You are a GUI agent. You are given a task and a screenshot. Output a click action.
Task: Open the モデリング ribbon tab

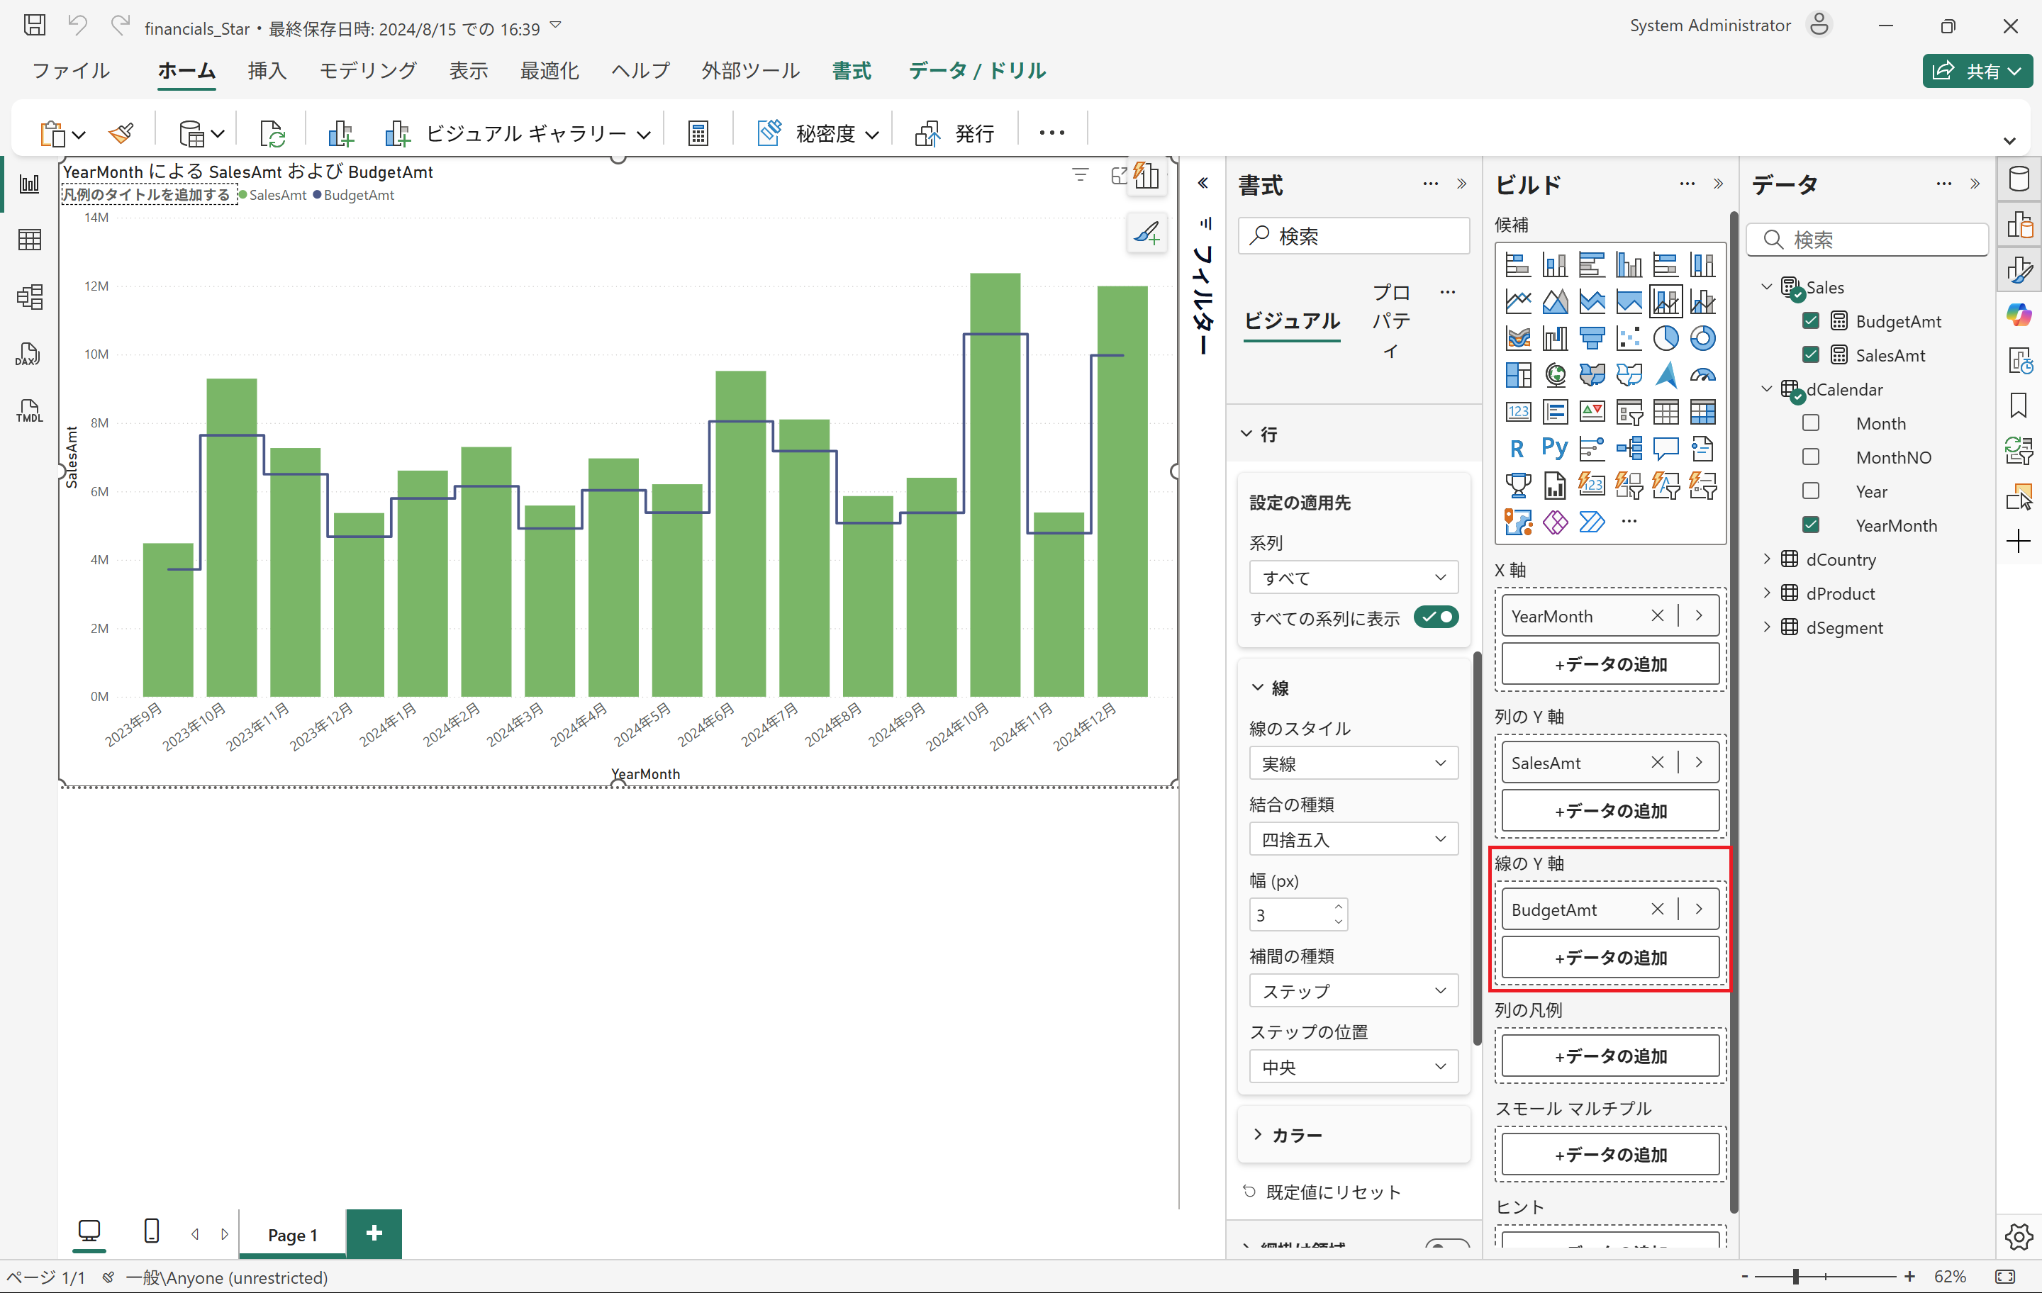click(367, 70)
